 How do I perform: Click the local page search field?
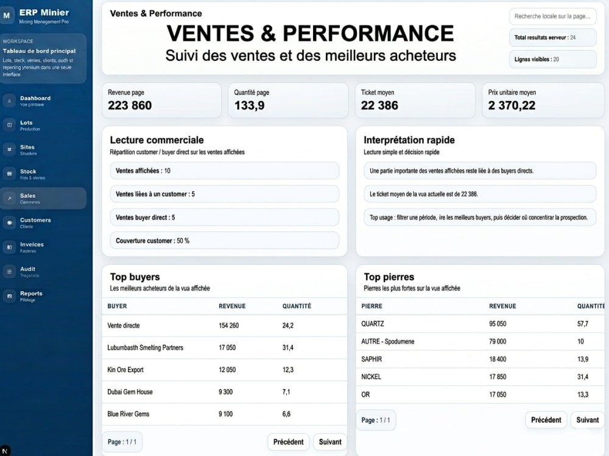[x=553, y=16]
